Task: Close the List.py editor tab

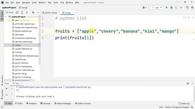Action: click(x=73, y=12)
